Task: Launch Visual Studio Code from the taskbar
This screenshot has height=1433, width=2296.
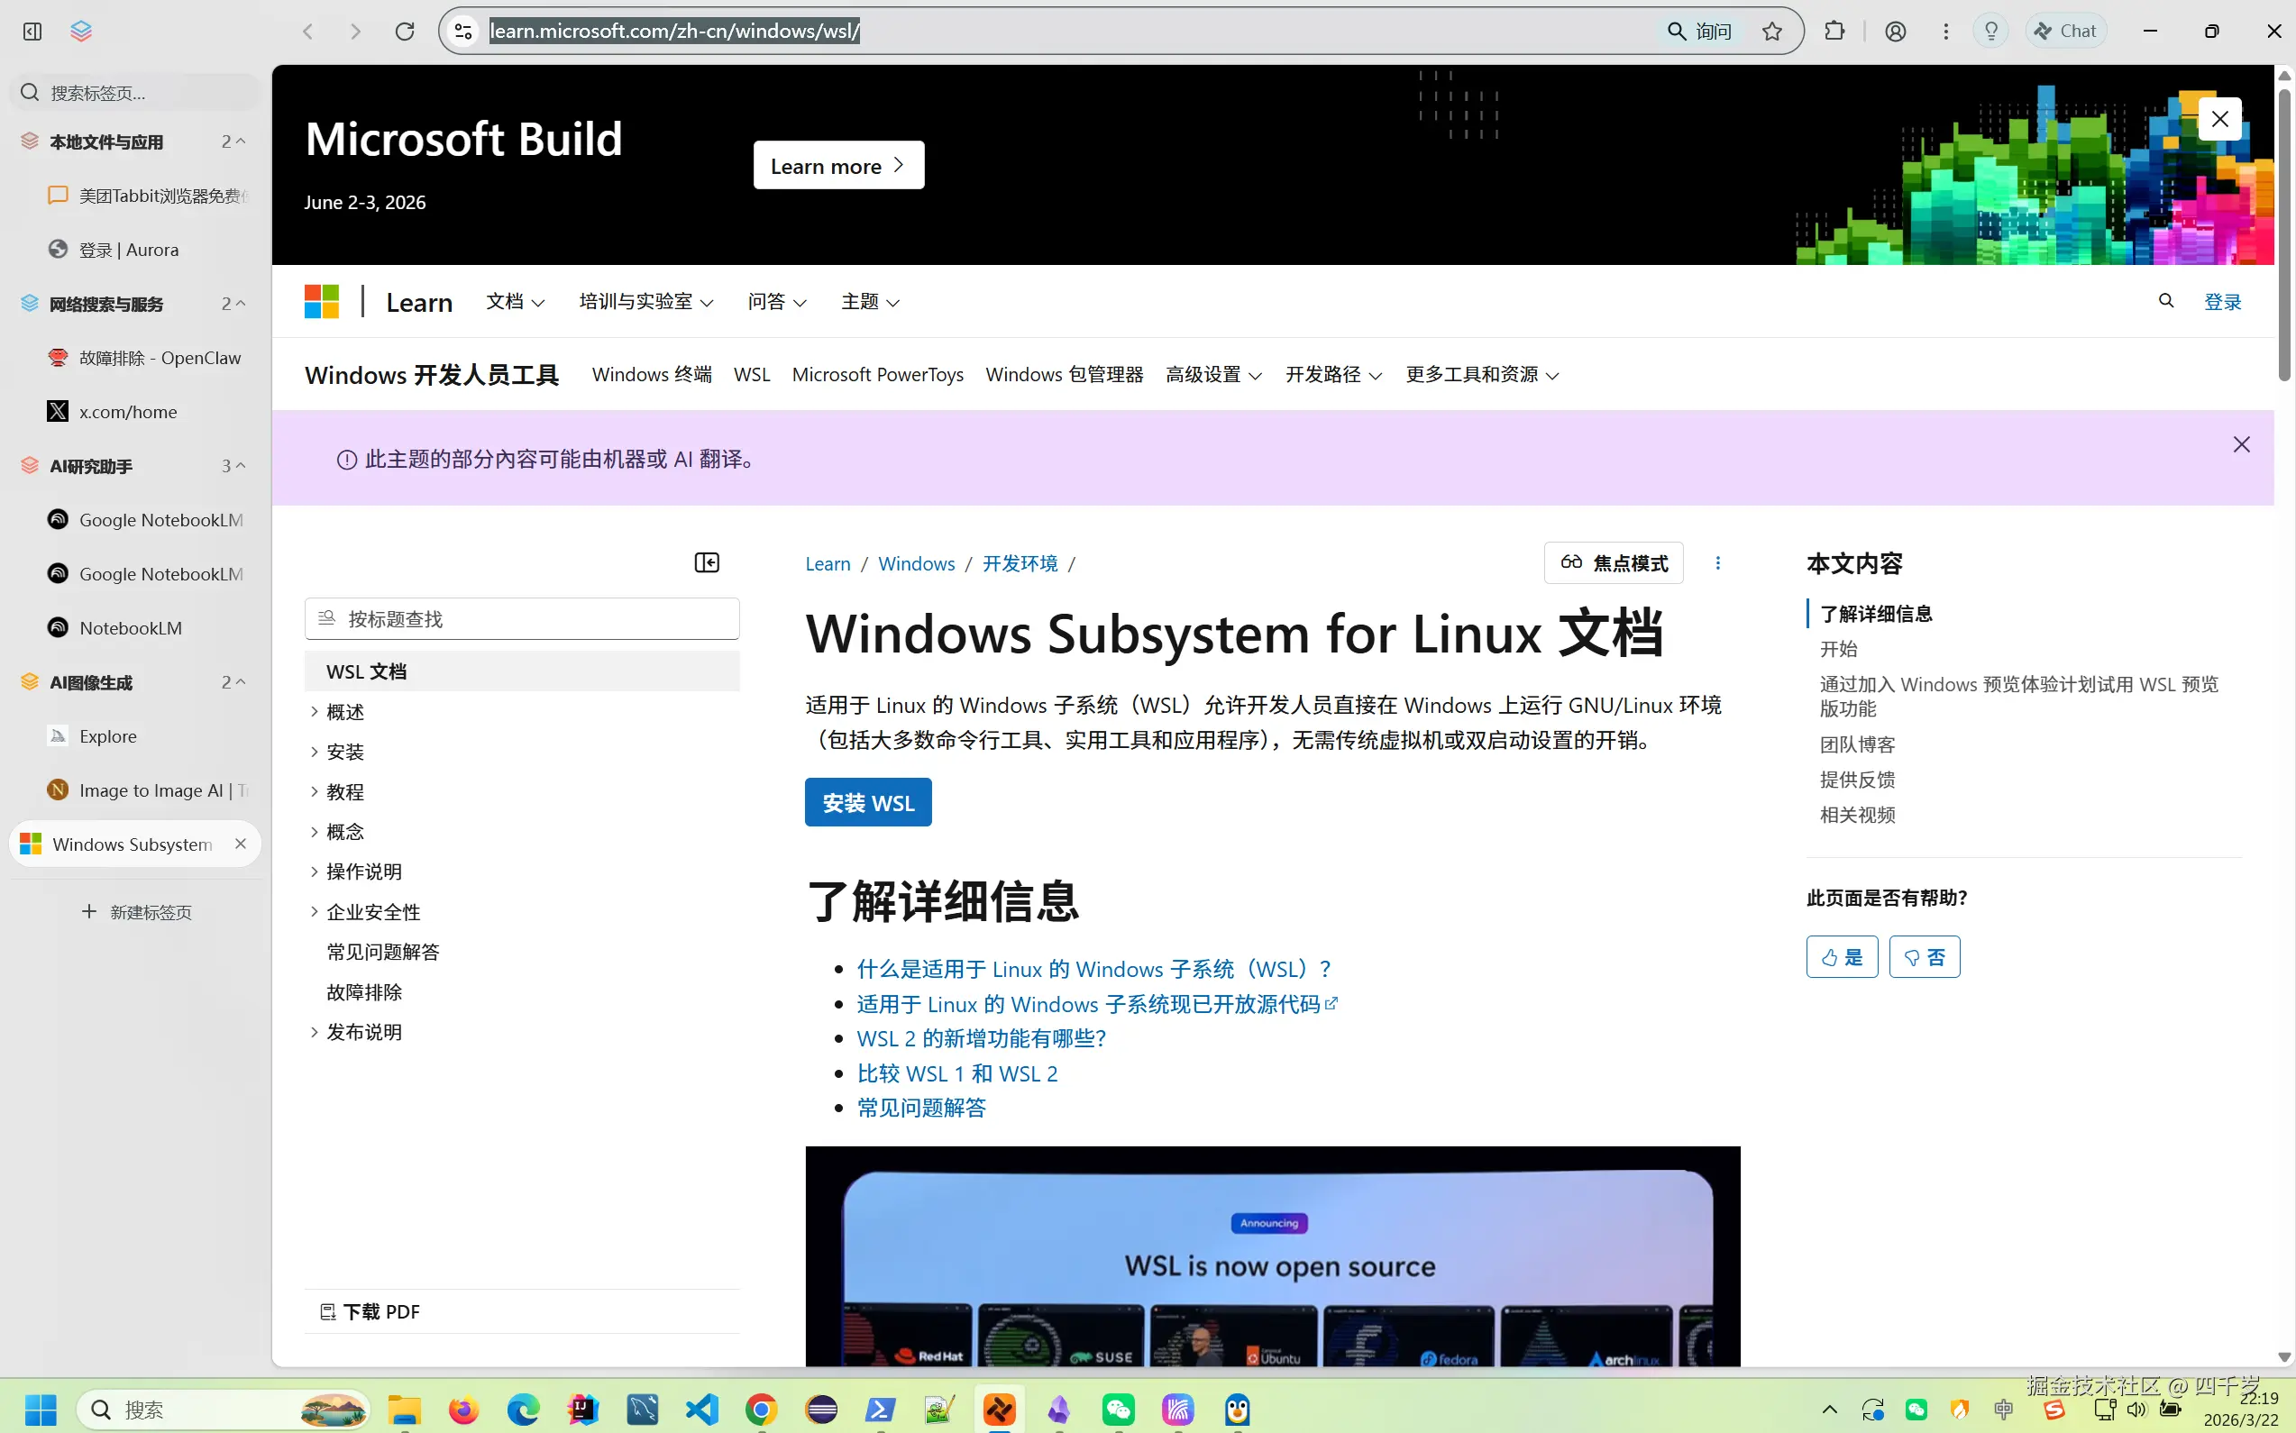Action: tap(700, 1410)
